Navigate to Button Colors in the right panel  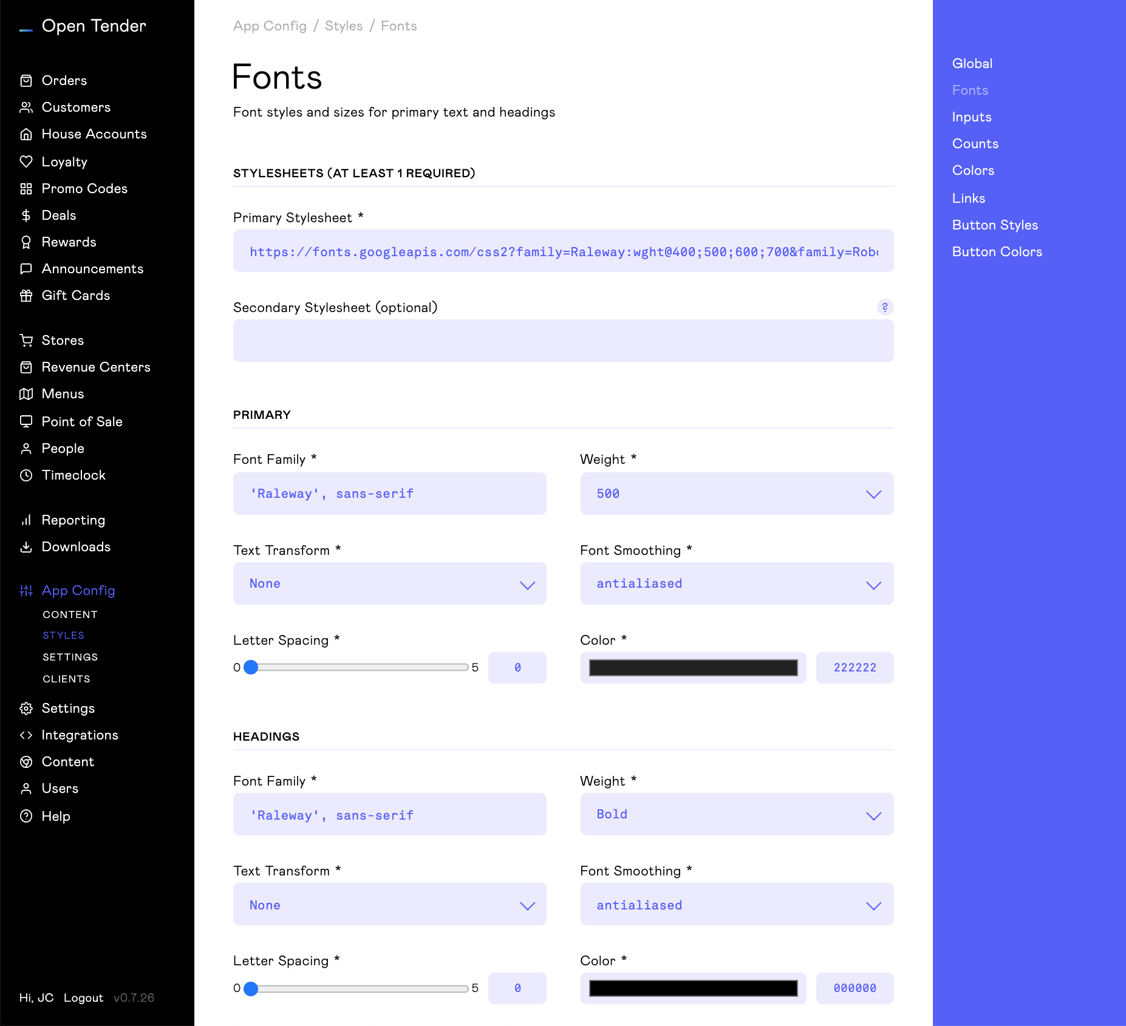[997, 251]
